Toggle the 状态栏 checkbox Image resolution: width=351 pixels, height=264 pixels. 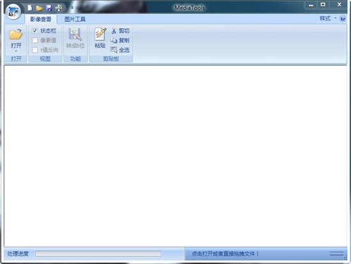(35, 31)
